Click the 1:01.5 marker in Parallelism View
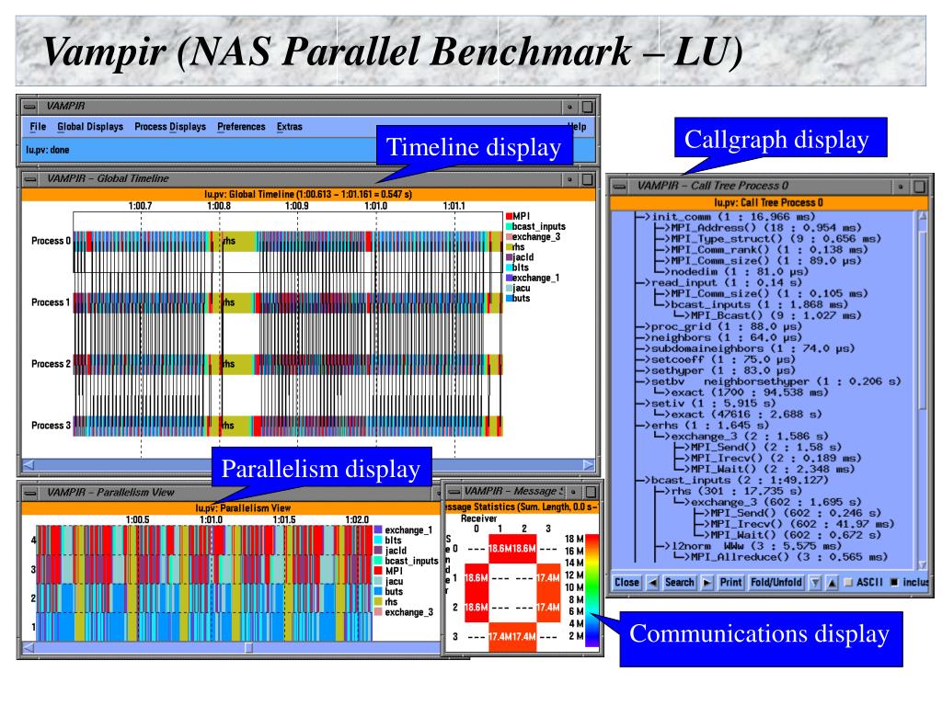 pos(284,520)
